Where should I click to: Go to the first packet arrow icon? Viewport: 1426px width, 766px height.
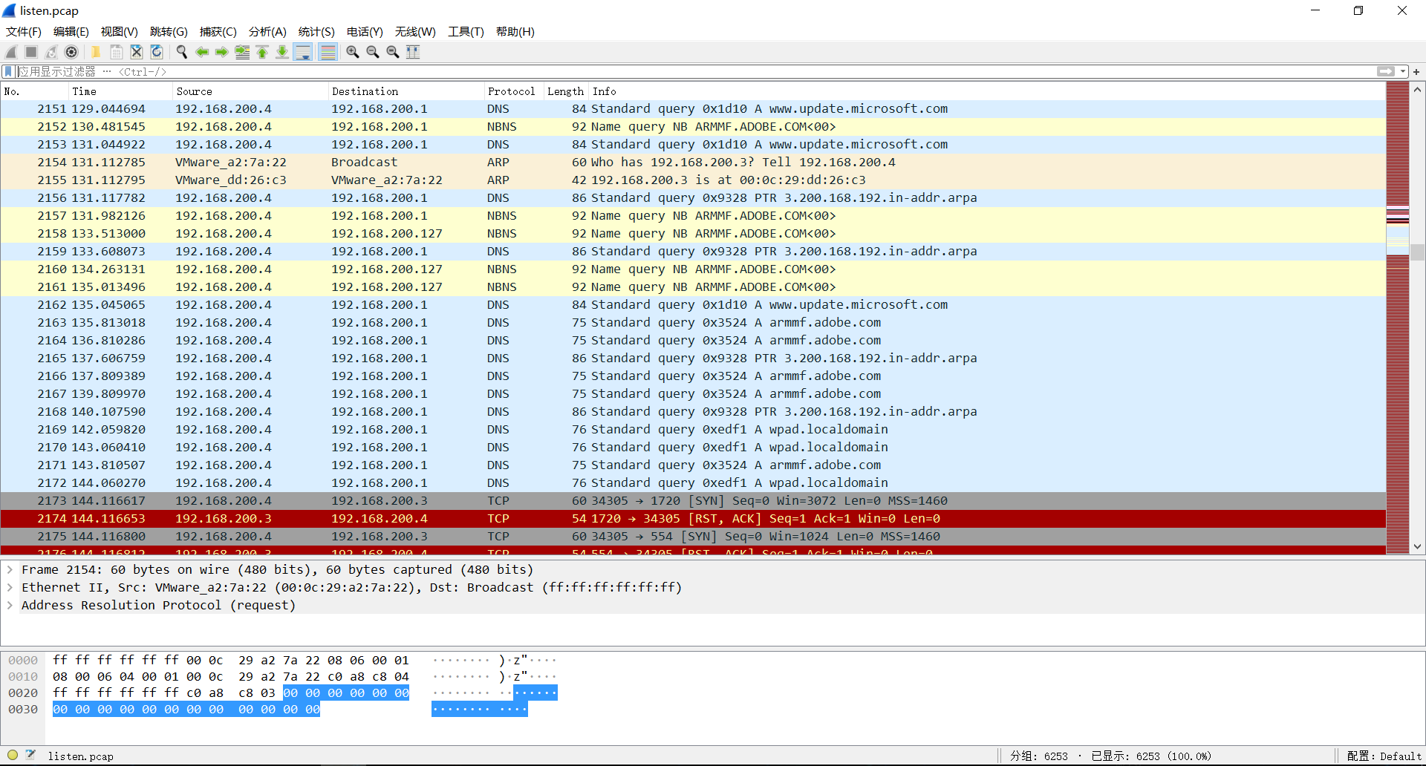pyautogui.click(x=262, y=52)
